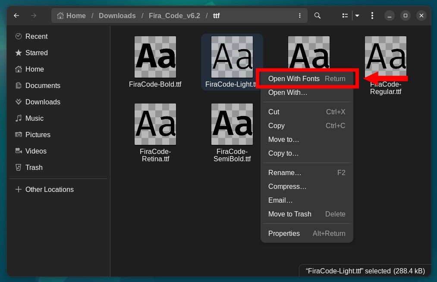Screen dimensions: 437x282
Task: Choose Copy from the context menu
Action: (x=307, y=125)
